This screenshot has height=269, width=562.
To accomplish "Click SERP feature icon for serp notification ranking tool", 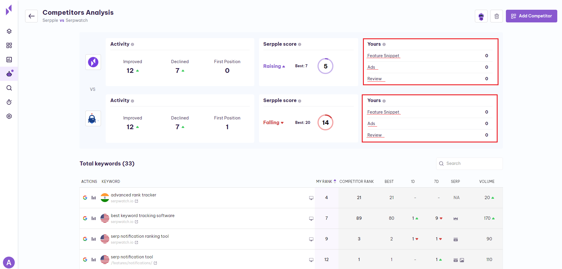I will coord(456,239).
